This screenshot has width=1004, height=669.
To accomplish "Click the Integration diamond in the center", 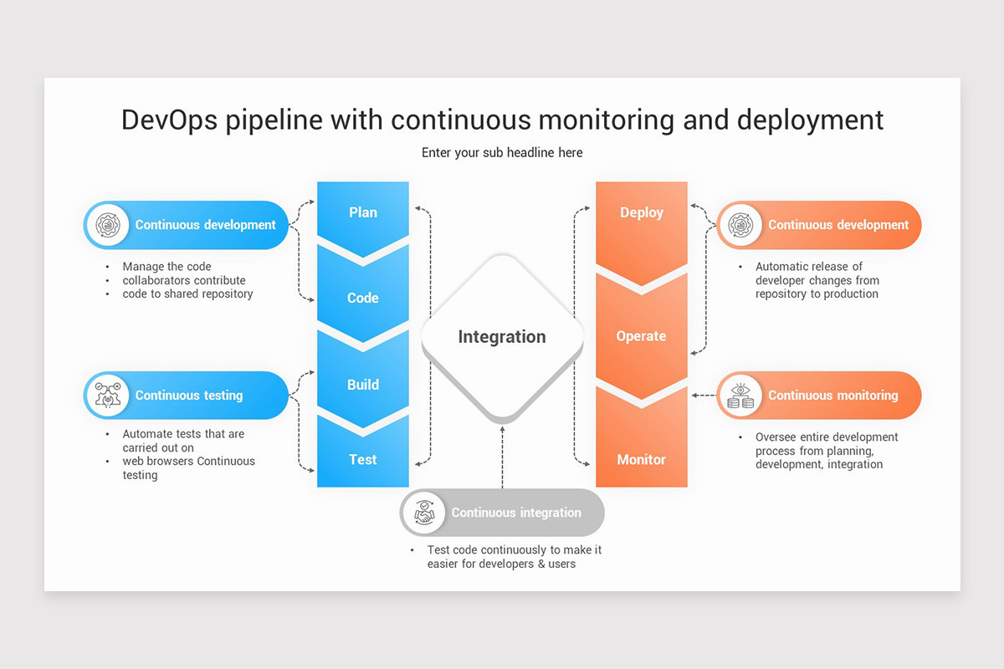I will point(501,336).
